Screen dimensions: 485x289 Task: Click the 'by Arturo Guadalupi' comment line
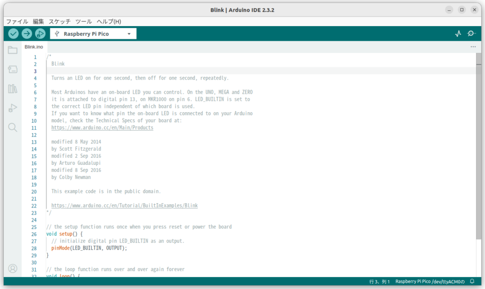[76, 163]
